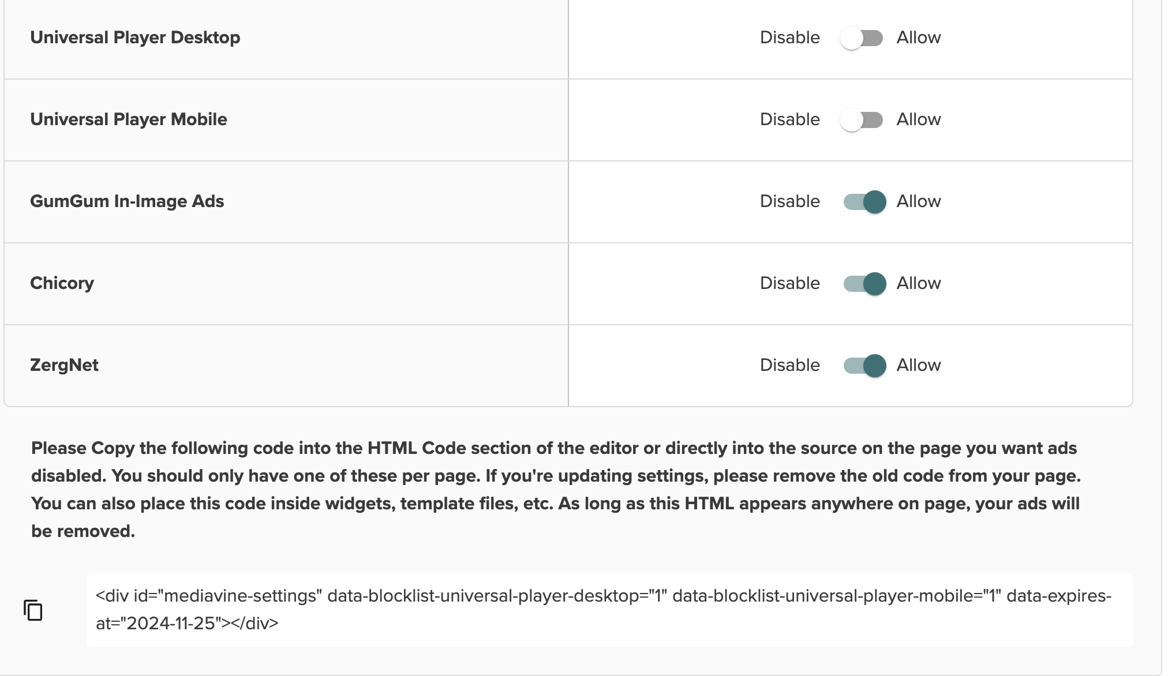Disable Chicory using its switch
This screenshot has width=1168, height=676.
pyautogui.click(x=862, y=283)
